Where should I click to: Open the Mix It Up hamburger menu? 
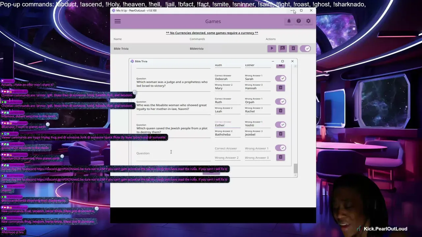click(x=118, y=21)
